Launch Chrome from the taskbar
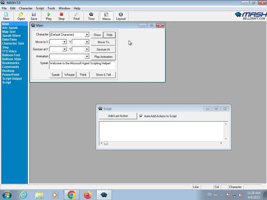 click(x=71, y=195)
